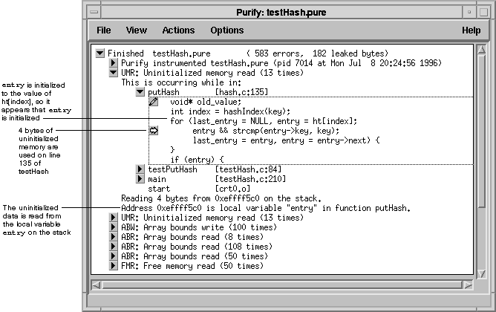Click the arrow marker on line 135
The width and height of the screenshot is (496, 312).
click(154, 131)
